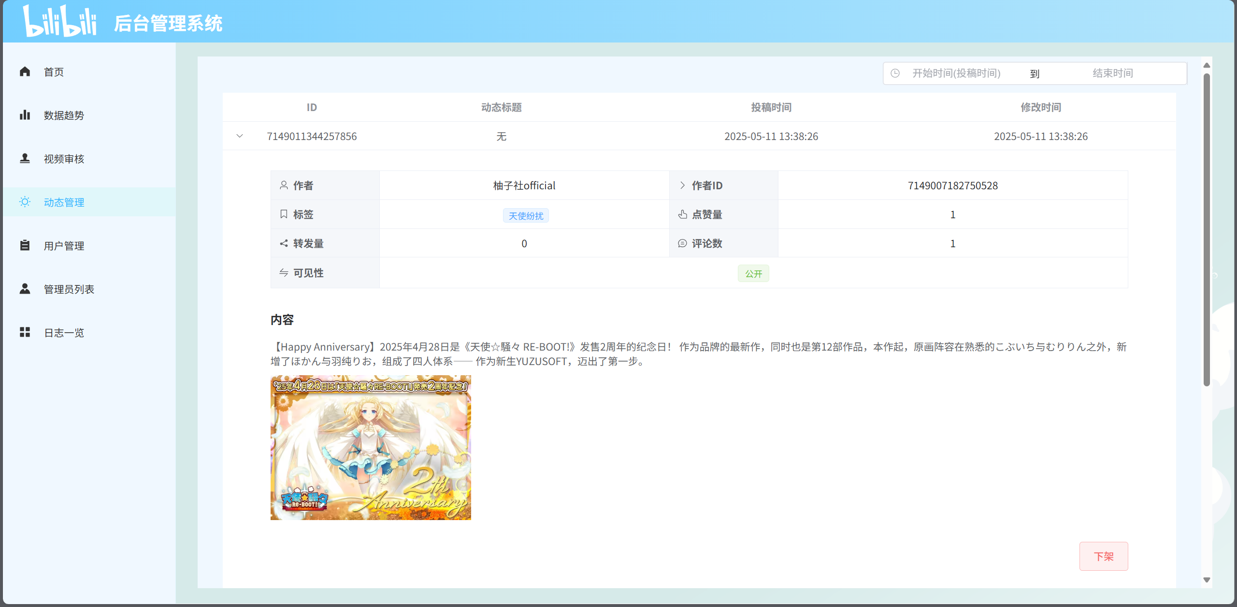Click the clock icon in date range picker
1237x607 pixels.
[895, 73]
